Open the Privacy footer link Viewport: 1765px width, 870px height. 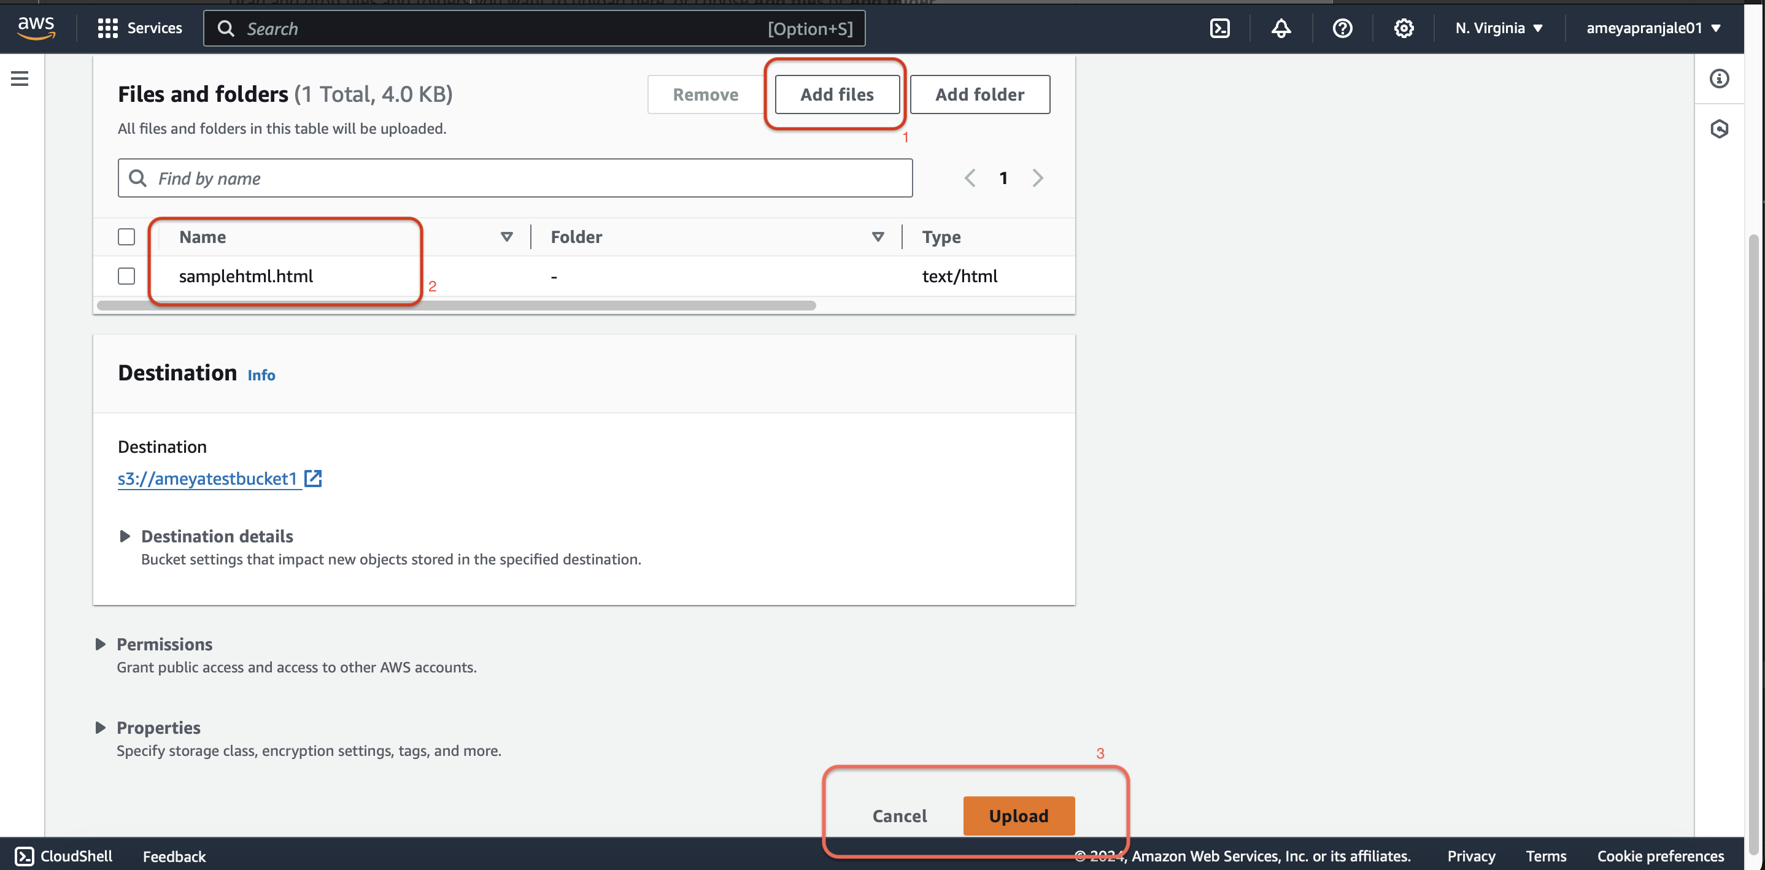[1471, 857]
